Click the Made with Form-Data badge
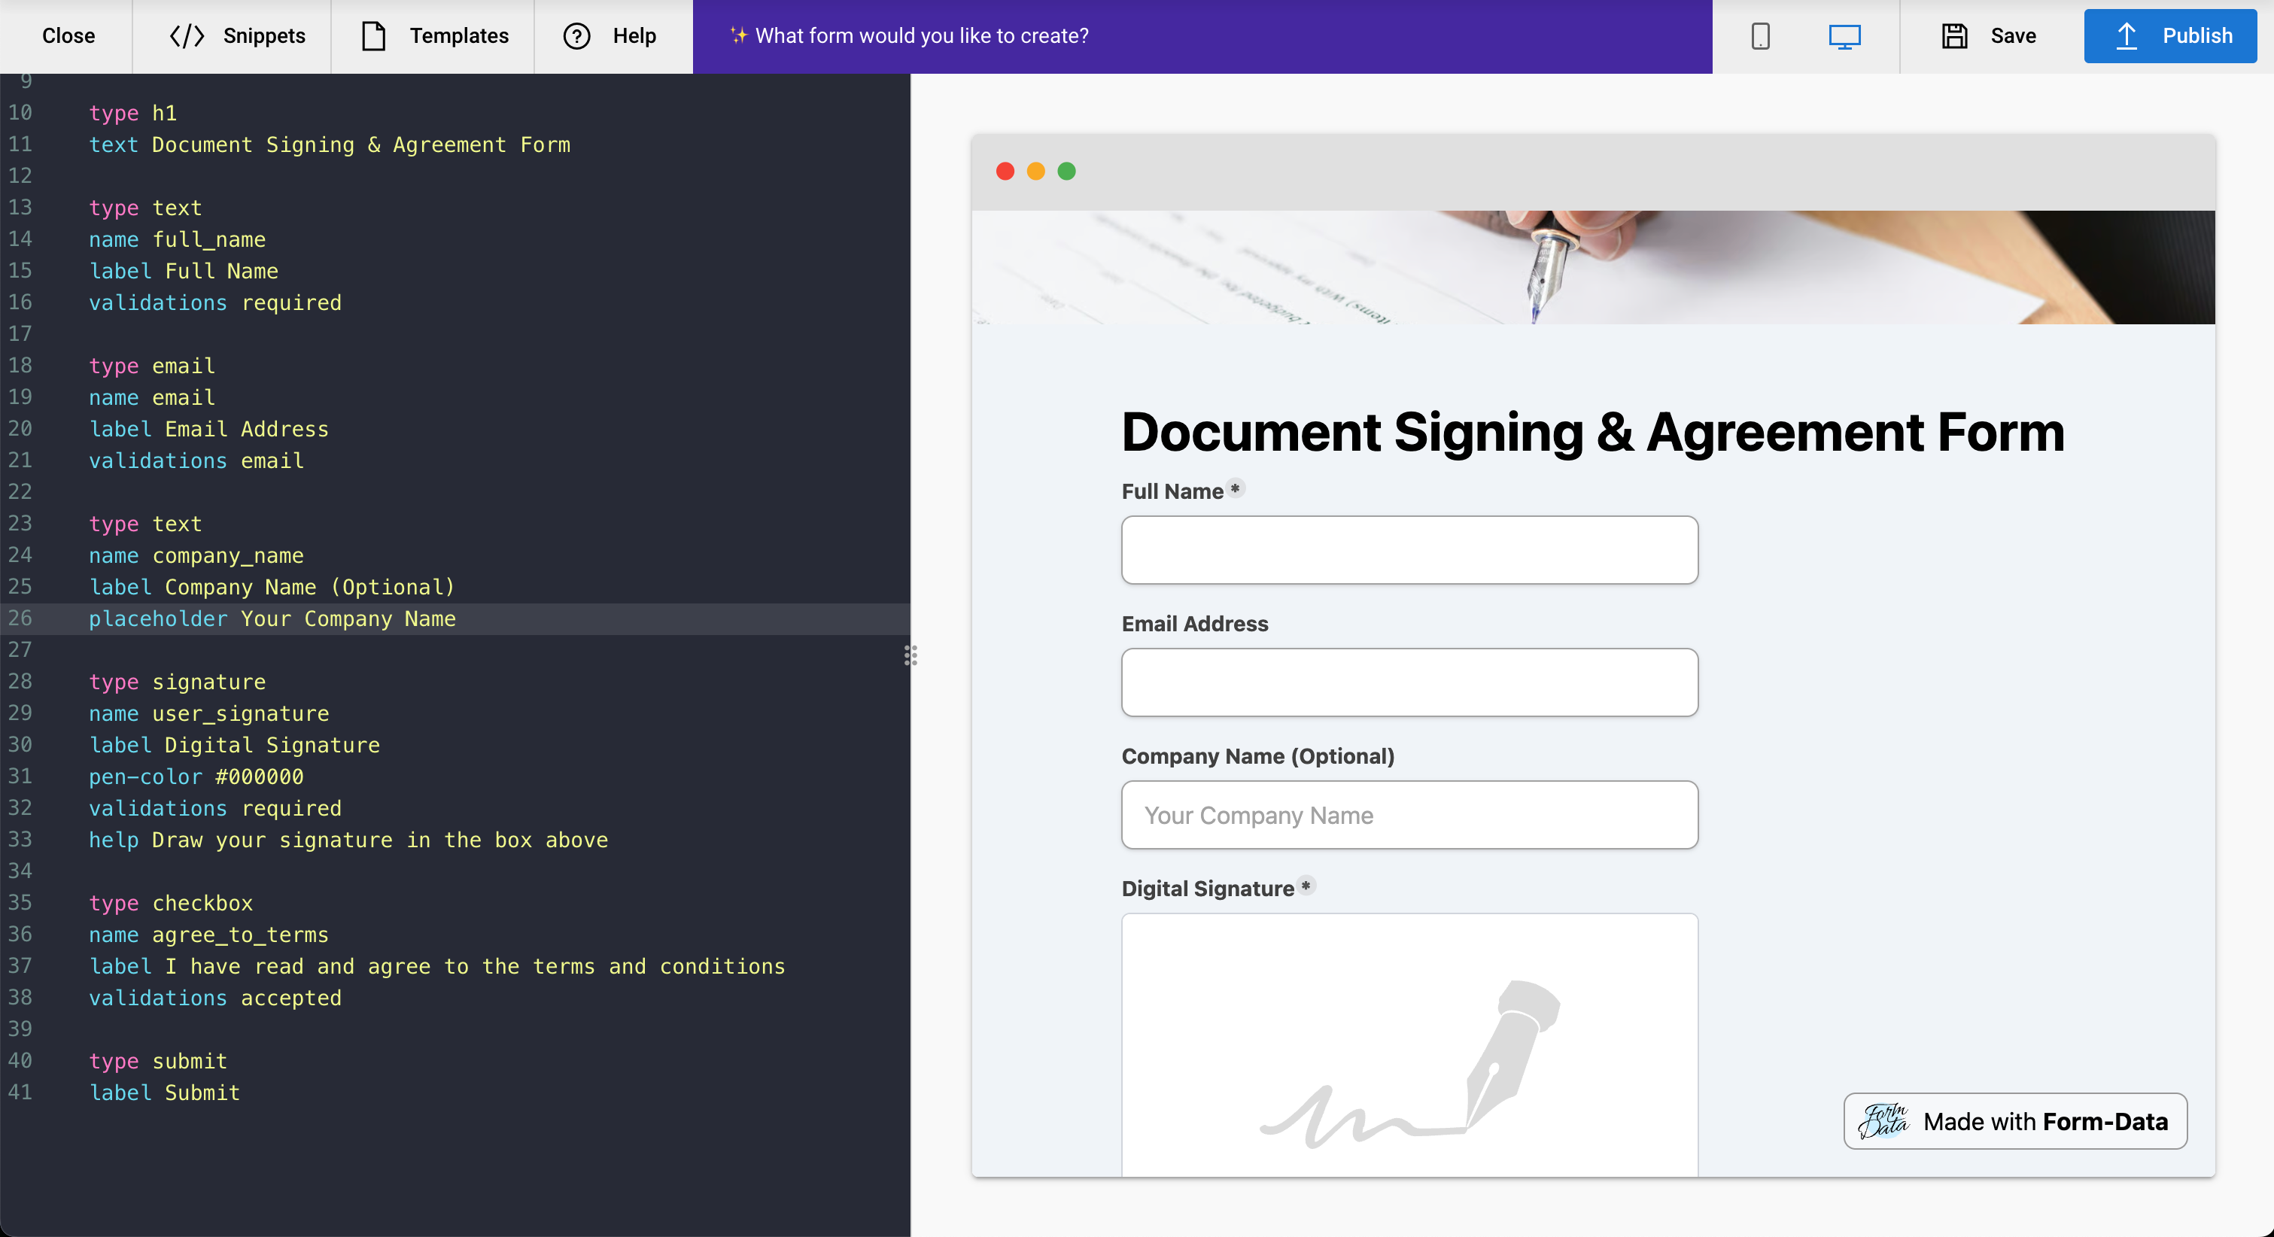Screen dimensions: 2274x1237 point(2014,1121)
